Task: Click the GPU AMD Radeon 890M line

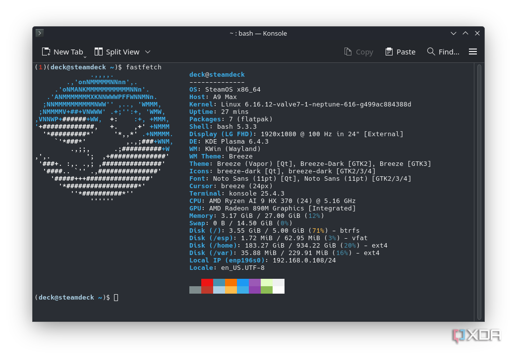Action: (272, 208)
